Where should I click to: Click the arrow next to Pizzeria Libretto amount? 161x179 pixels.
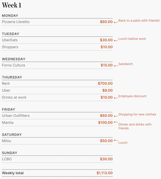116,22
